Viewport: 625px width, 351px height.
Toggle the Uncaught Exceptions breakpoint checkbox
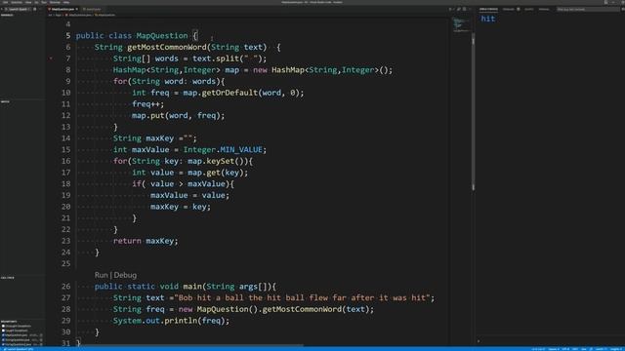click(x=3, y=326)
